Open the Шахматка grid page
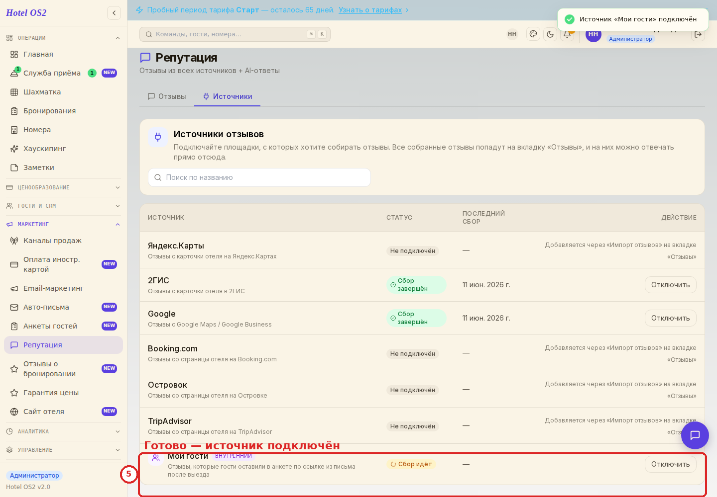This screenshot has height=497, width=717. coord(63,92)
